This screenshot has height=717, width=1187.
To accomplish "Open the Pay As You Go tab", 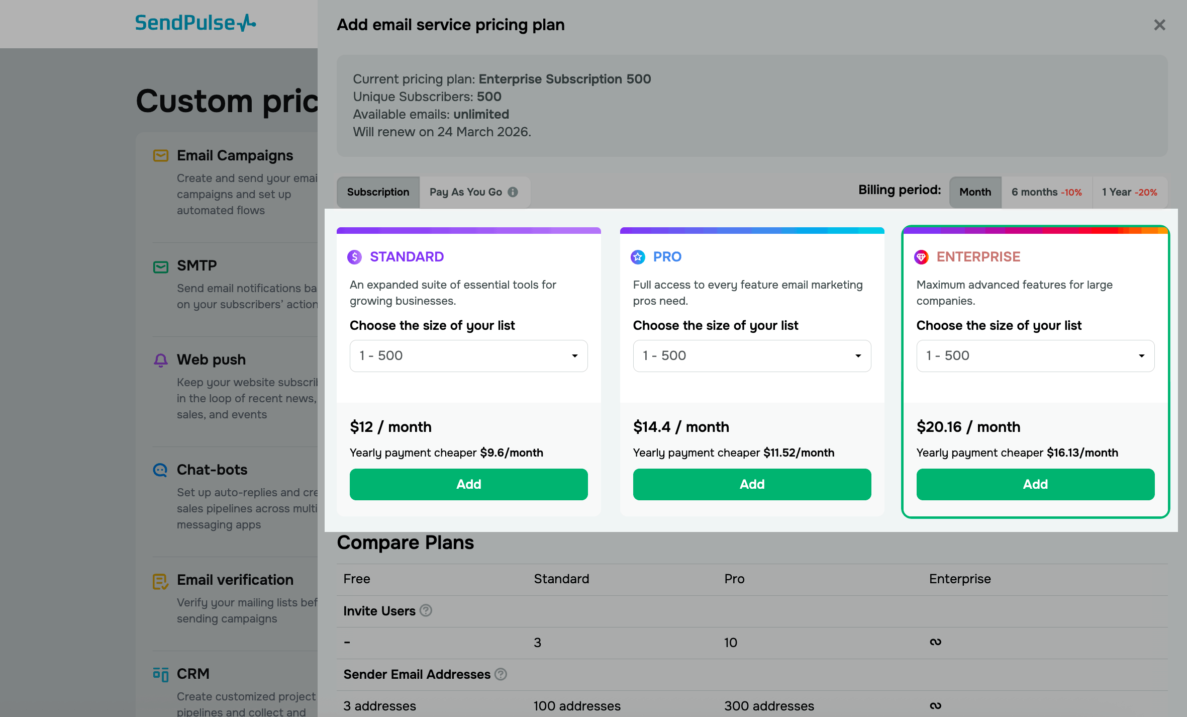I will (x=466, y=192).
